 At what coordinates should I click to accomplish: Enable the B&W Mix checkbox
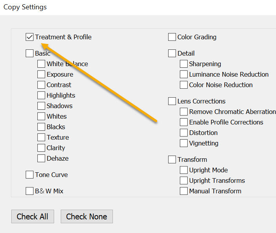pyautogui.click(x=30, y=191)
